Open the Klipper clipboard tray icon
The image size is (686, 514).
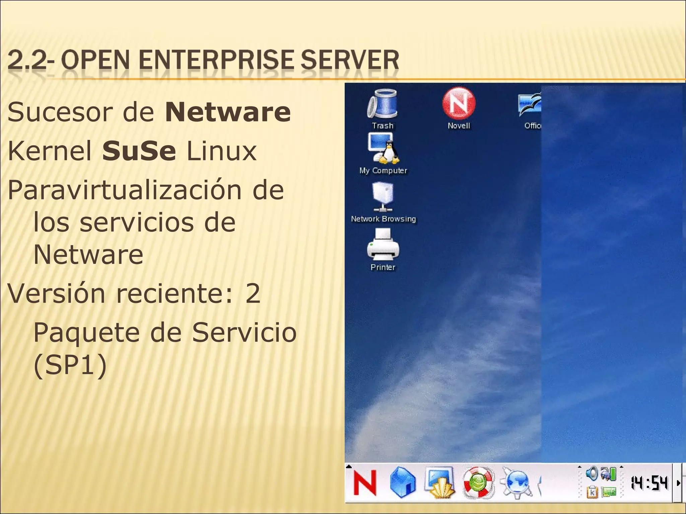tap(592, 492)
